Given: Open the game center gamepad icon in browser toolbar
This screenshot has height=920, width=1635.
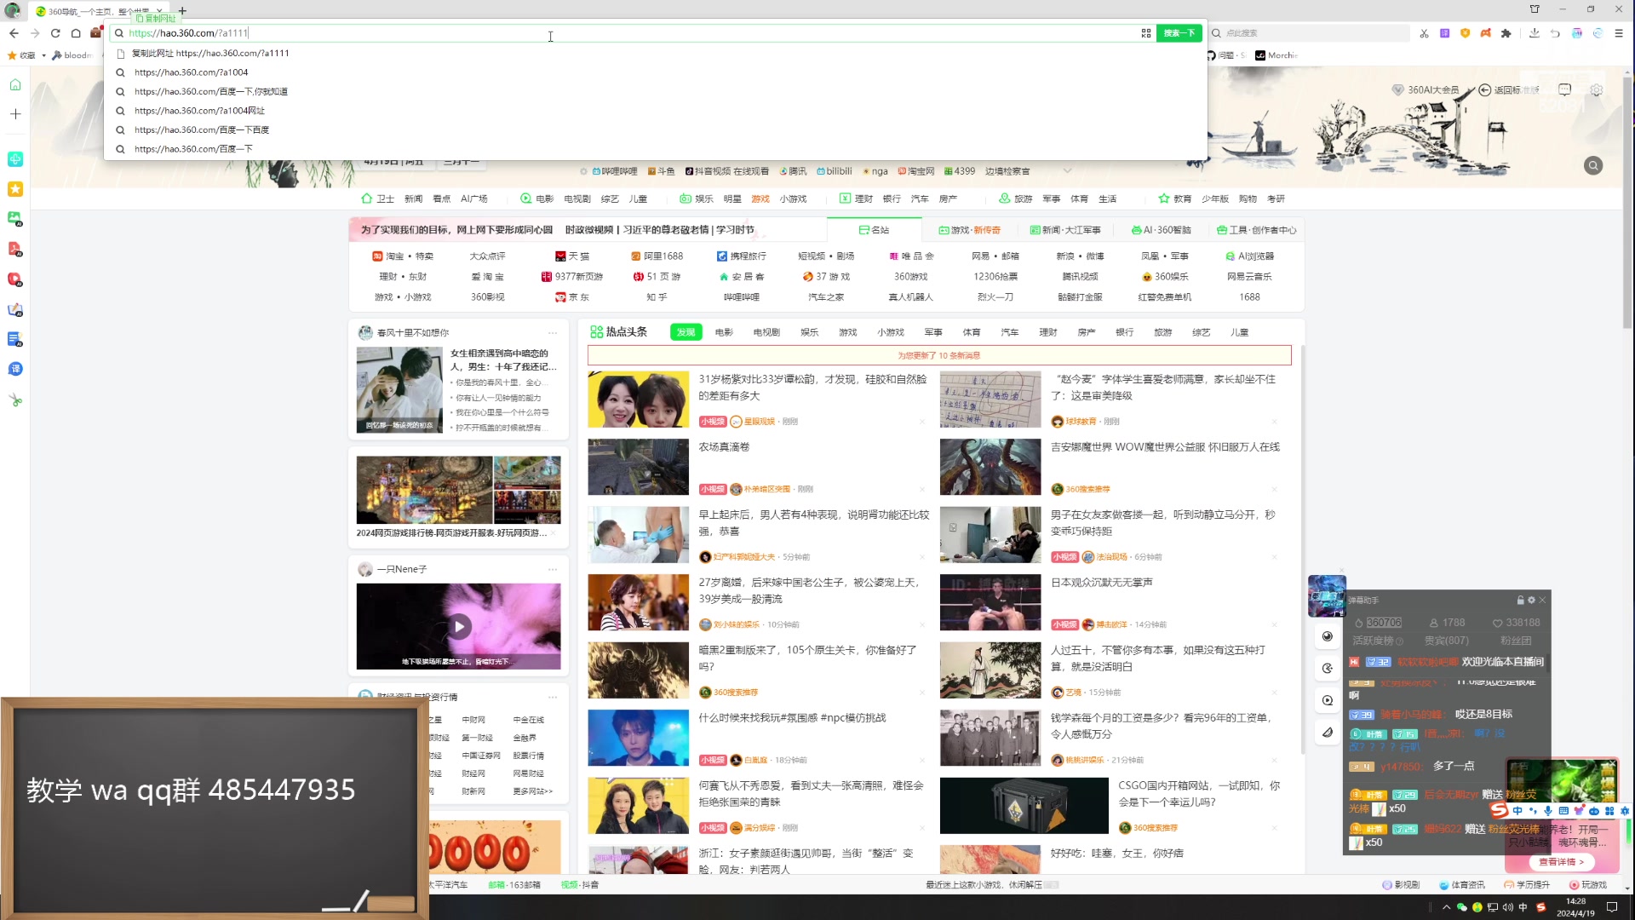Looking at the screenshot, I should (x=1485, y=32).
